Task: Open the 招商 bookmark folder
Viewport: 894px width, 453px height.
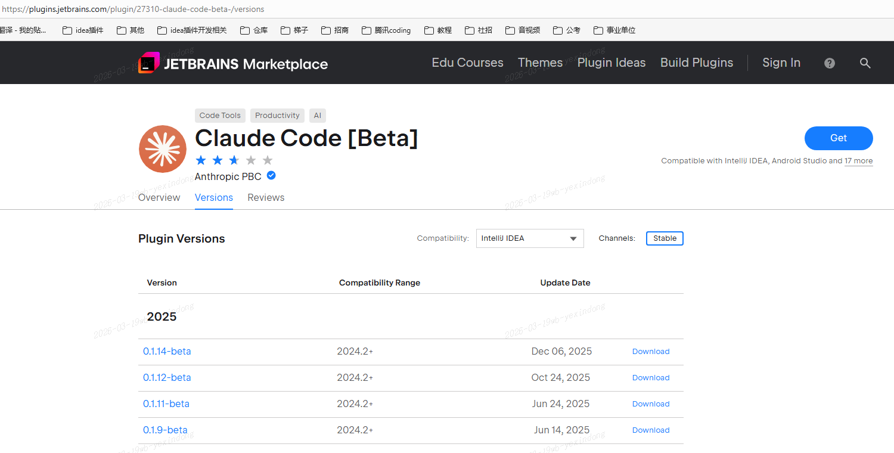Action: click(335, 30)
